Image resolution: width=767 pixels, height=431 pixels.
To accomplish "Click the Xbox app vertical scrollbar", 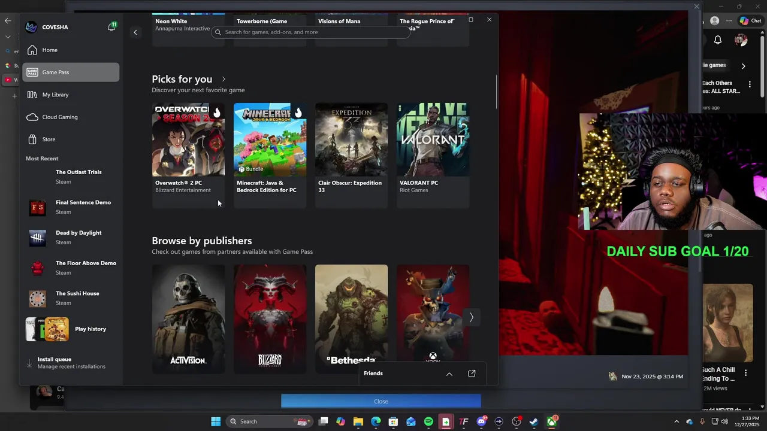I will (x=496, y=92).
